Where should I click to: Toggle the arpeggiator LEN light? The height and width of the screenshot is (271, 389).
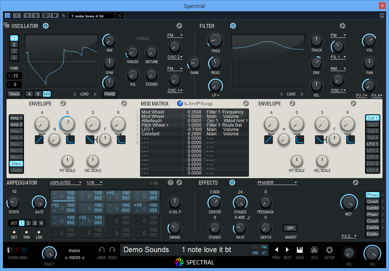(39, 232)
